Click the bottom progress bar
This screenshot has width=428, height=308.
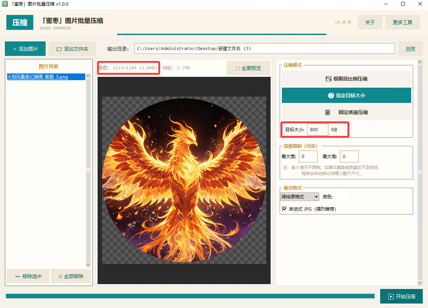point(190,296)
